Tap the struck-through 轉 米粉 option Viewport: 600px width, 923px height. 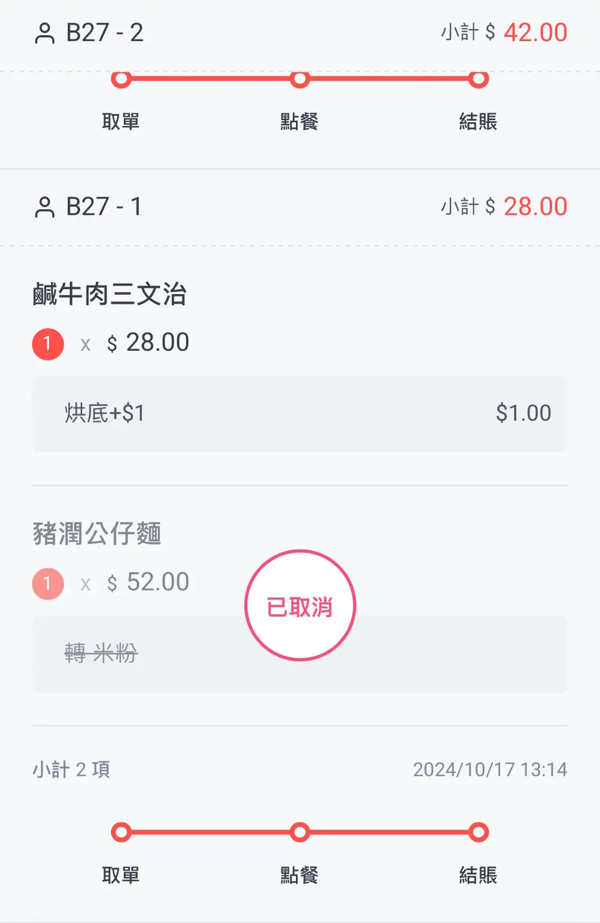click(101, 653)
